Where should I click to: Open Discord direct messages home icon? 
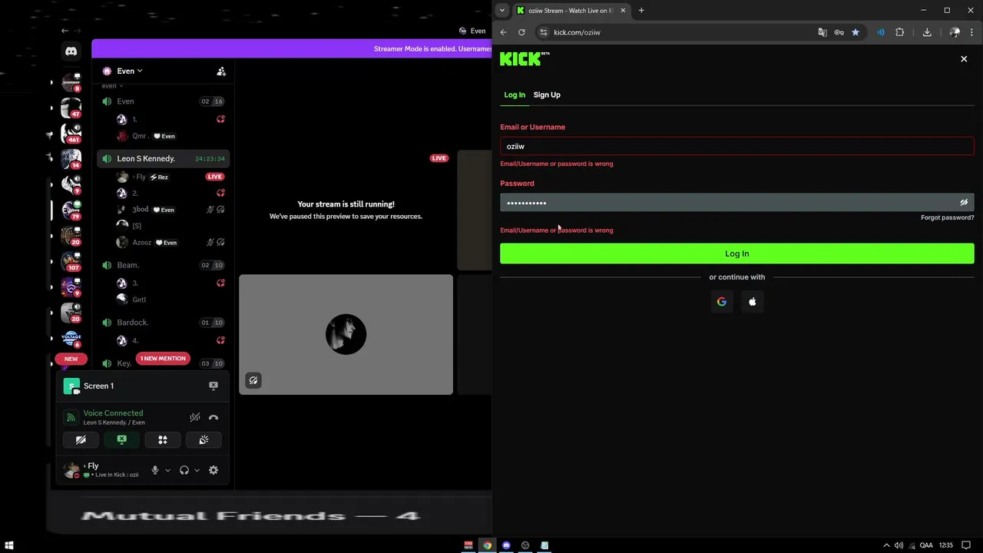pyautogui.click(x=71, y=51)
